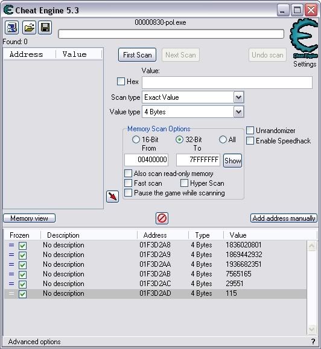Open Memory view
Screen dimensions: 321x349
(x=30, y=218)
